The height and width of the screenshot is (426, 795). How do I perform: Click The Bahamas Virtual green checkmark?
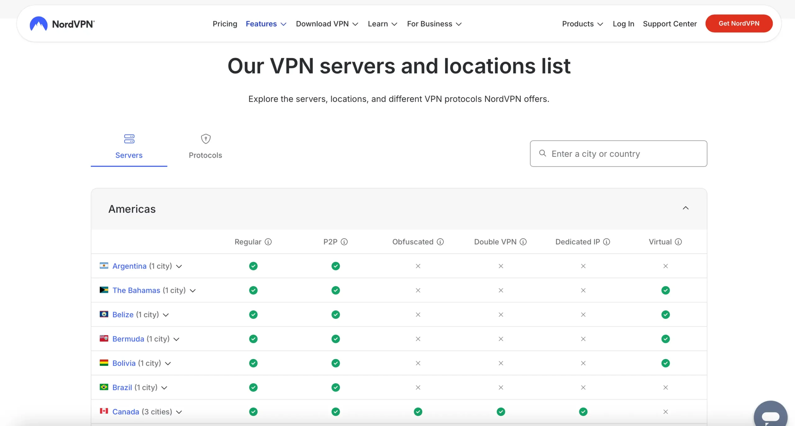[x=666, y=290]
